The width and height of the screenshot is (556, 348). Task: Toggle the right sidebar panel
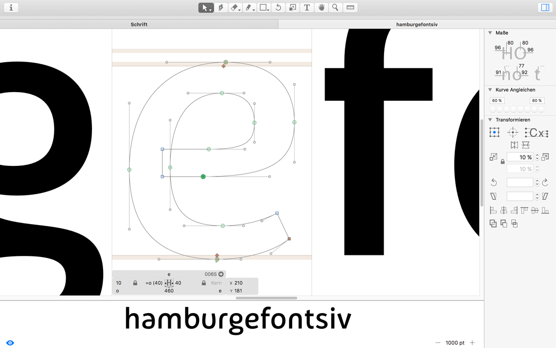(x=545, y=8)
